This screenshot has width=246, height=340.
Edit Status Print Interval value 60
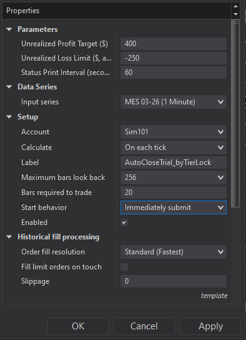(x=174, y=72)
